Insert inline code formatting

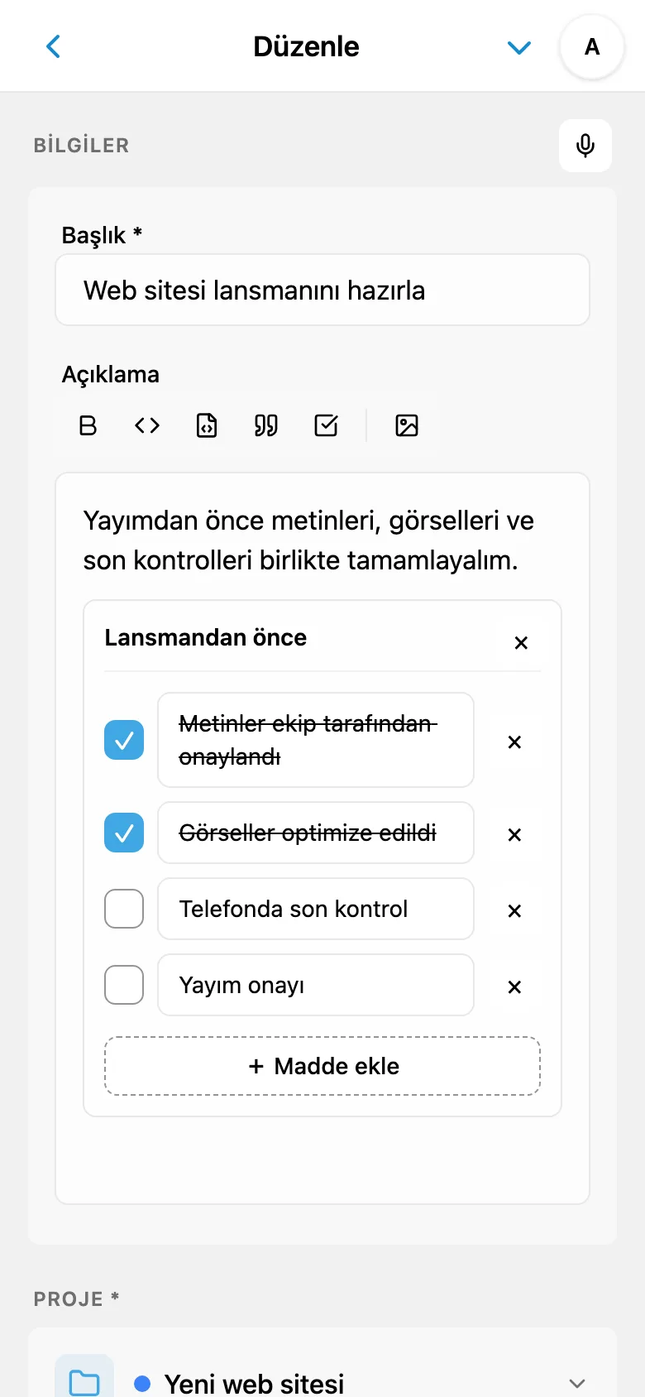coord(147,425)
